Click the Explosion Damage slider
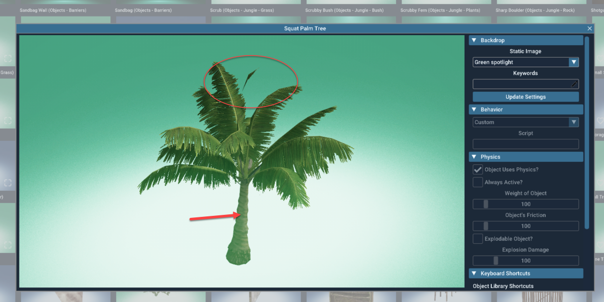 [526, 260]
